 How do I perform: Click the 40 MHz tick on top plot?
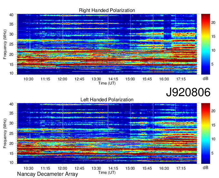point(11,15)
